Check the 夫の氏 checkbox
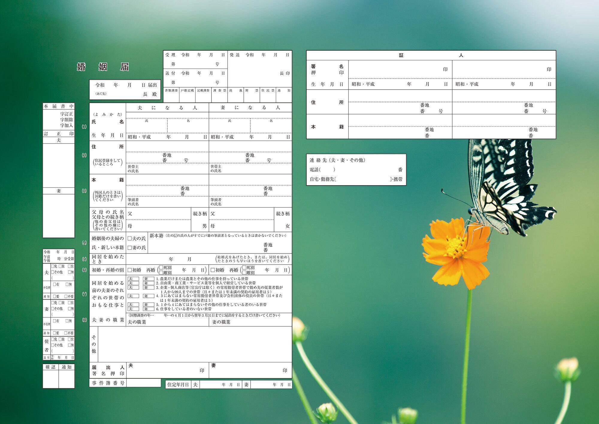Screen dimensions: 599x424 point(130,239)
